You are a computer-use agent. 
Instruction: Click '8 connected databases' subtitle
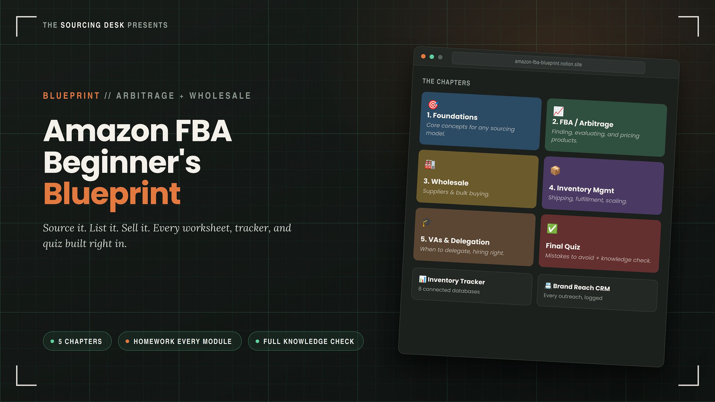[449, 290]
